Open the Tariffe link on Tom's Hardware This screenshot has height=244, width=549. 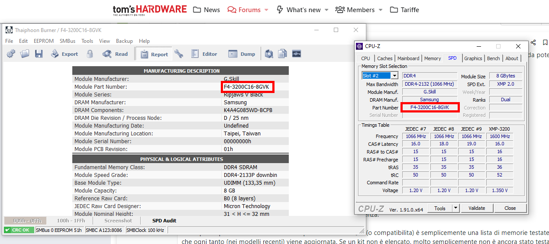click(x=404, y=10)
